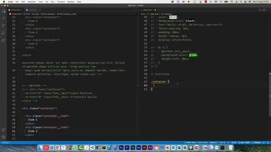
Task: Open the .container breadcrumb in style.scss
Action: pyautogui.click(x=166, y=14)
